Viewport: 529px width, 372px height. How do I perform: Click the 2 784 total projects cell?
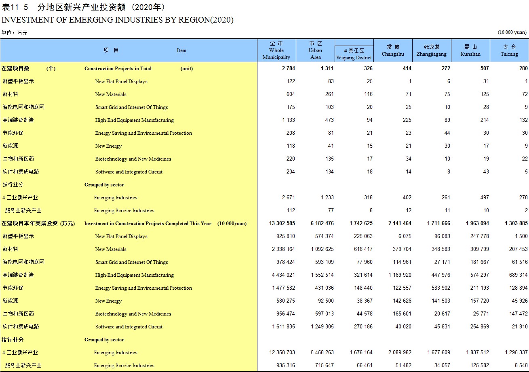pos(289,69)
